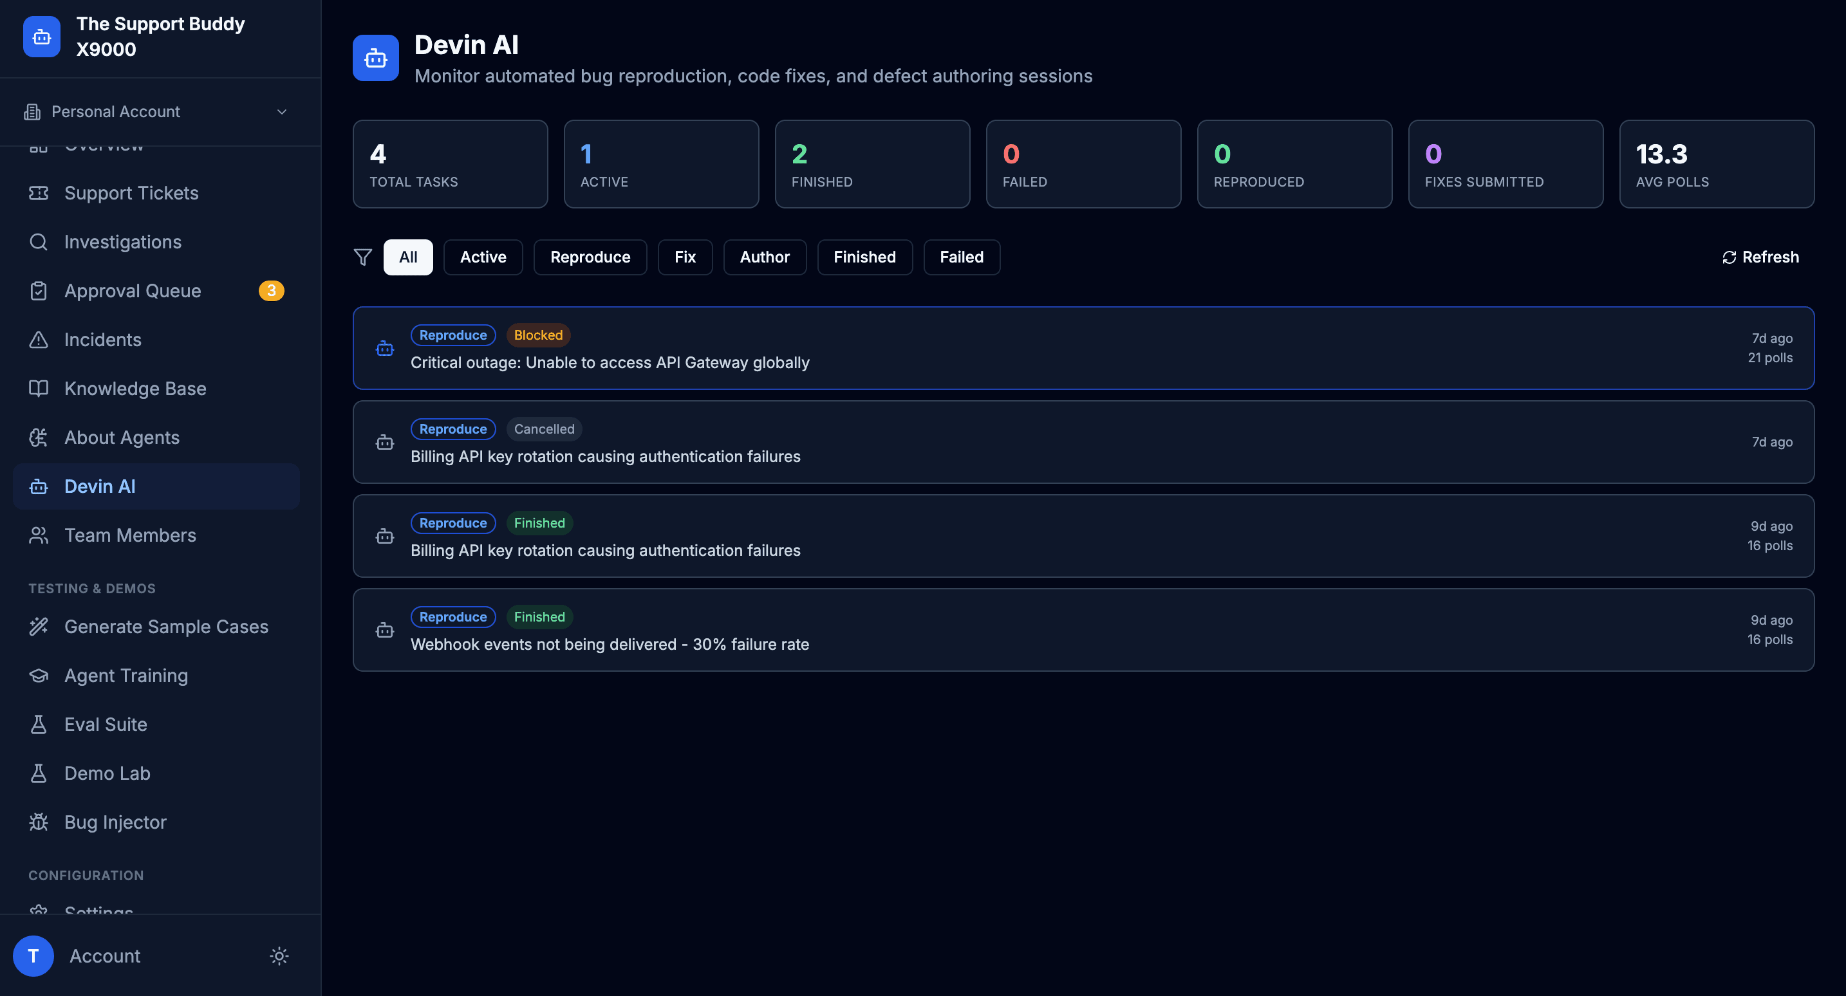Click the '21 polls' text
The image size is (1846, 996).
[x=1770, y=358]
